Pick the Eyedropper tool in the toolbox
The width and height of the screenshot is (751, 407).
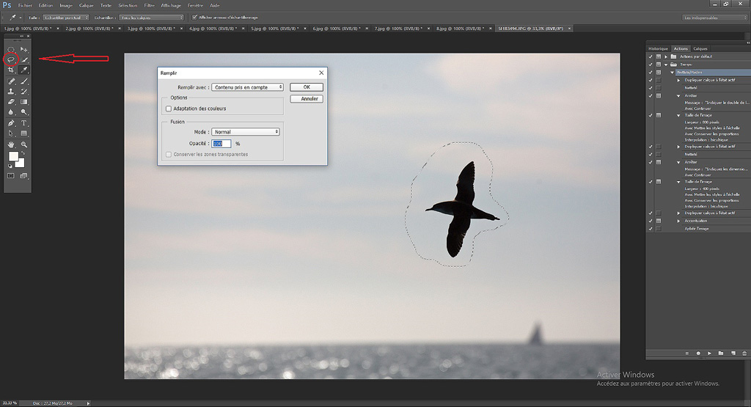coord(24,70)
